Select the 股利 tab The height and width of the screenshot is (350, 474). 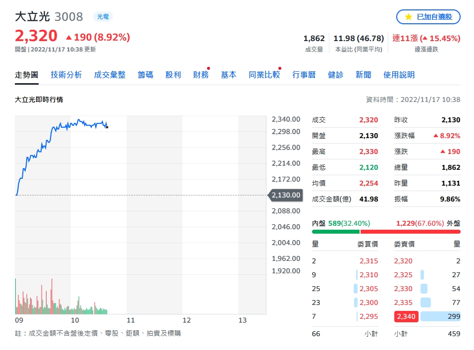[x=173, y=75]
